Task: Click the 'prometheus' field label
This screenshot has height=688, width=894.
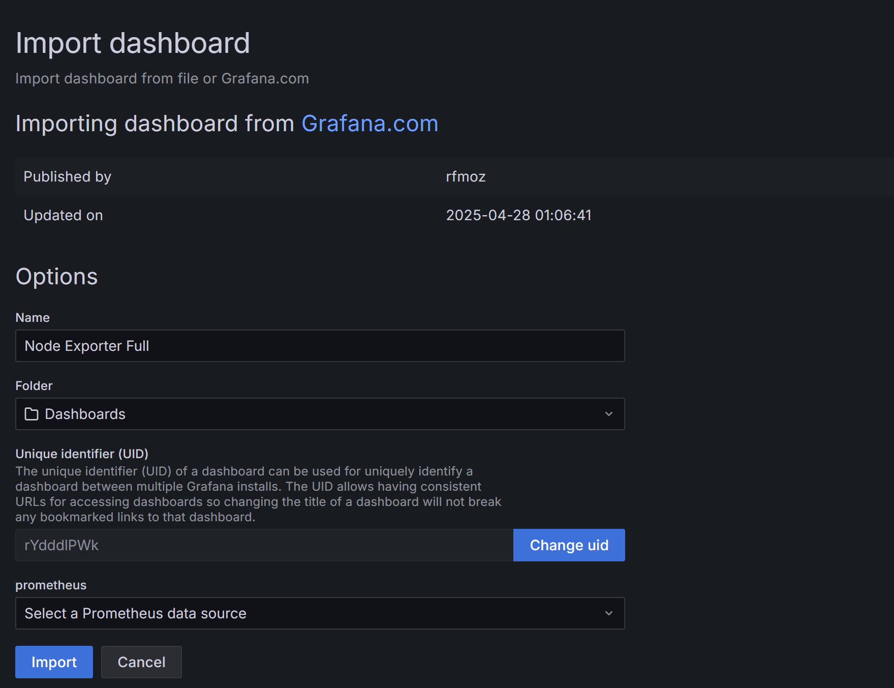Action: click(x=51, y=585)
